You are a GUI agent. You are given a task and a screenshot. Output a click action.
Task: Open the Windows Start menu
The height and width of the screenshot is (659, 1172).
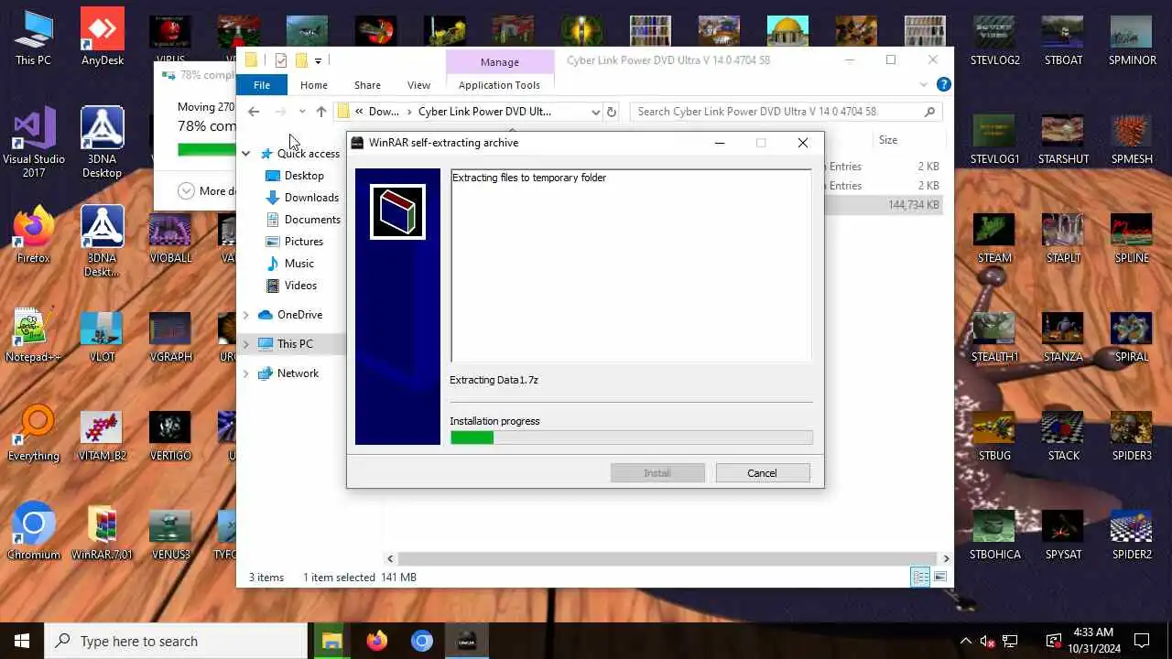click(22, 641)
